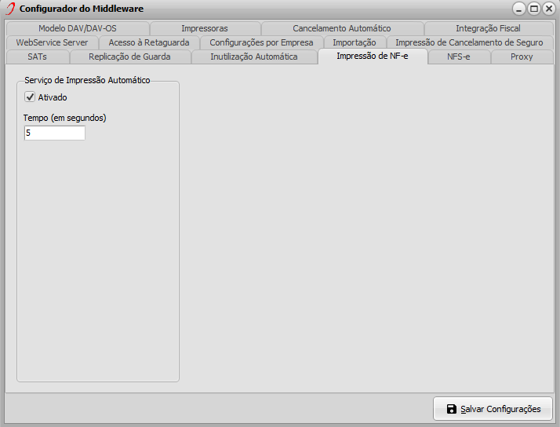Minimize the Configurador do Middleware window
Image resolution: width=560 pixels, height=427 pixels.
coord(520,9)
